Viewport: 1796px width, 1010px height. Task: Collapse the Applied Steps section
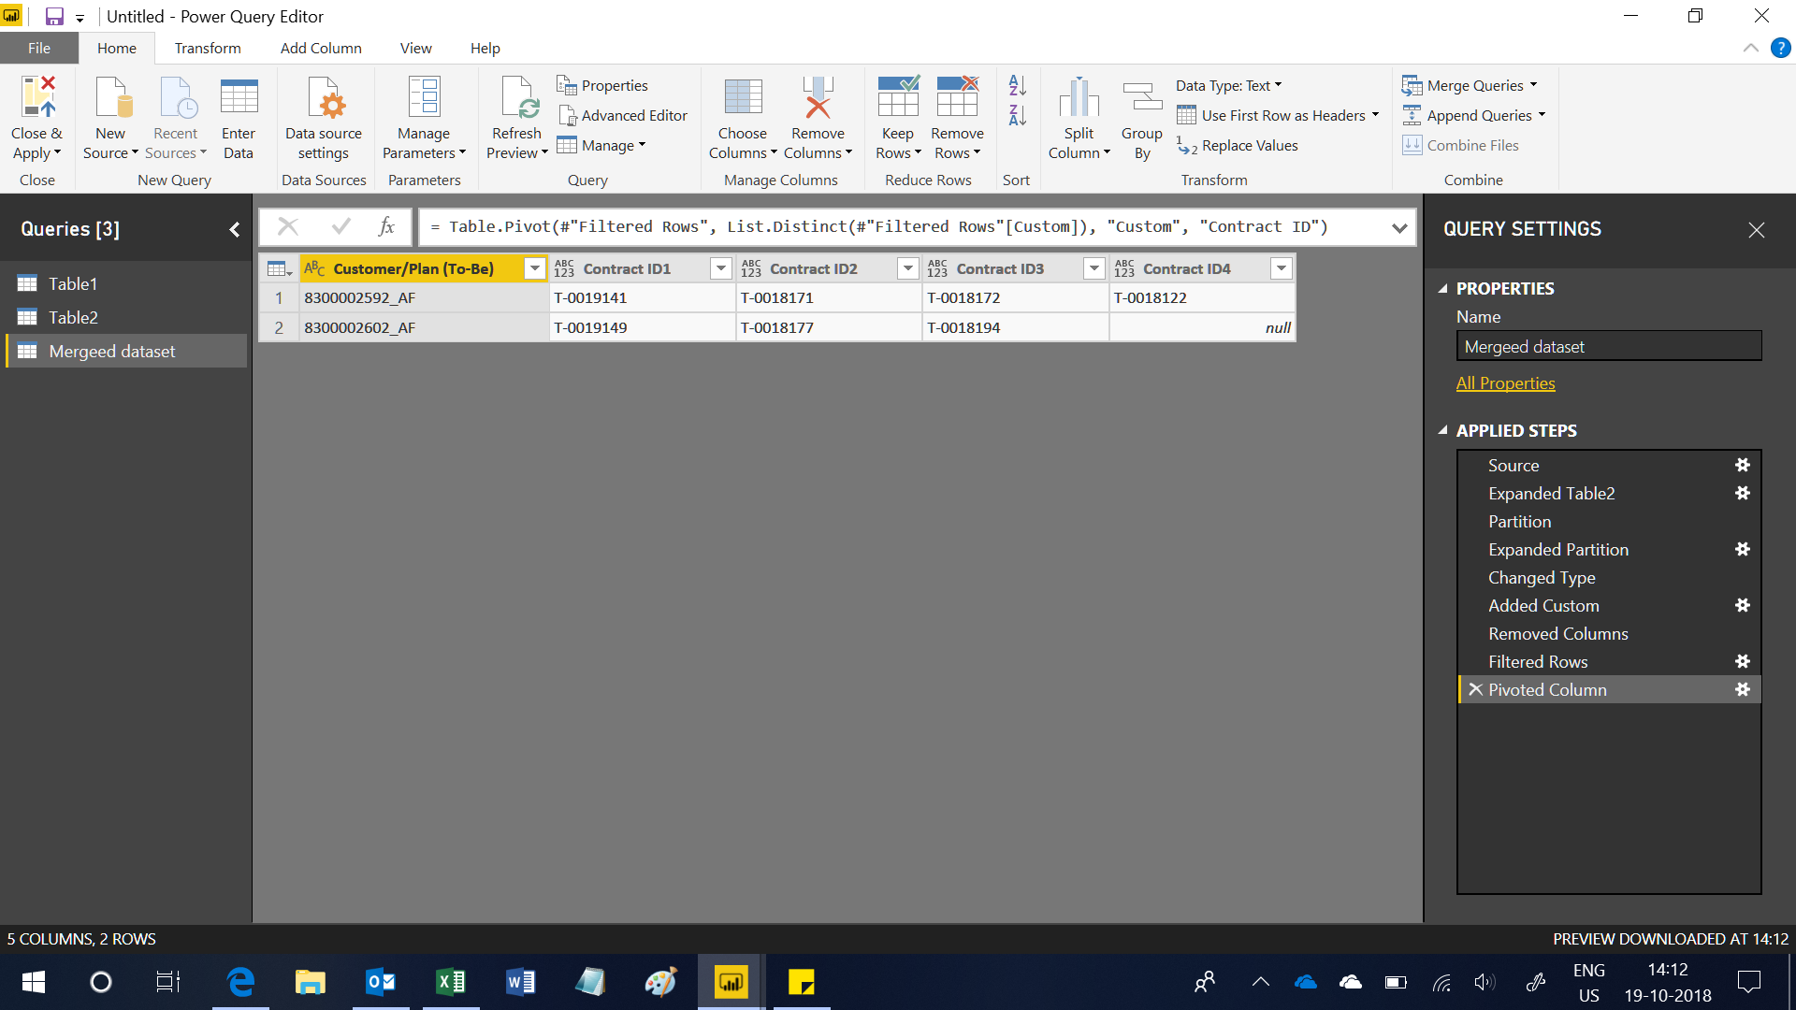tap(1442, 430)
